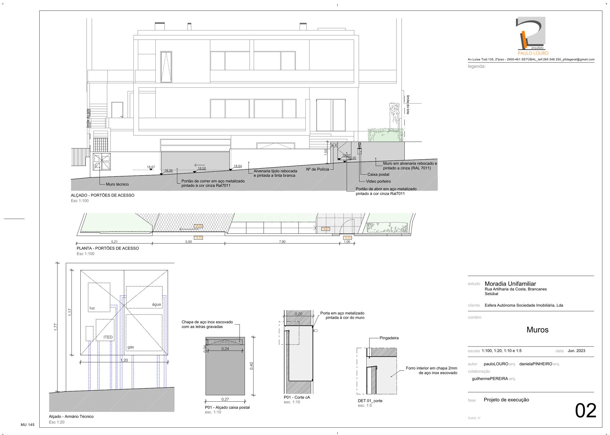610x435 pixels.
Task: Click the 'Projeto de execução' phase text
Action: [x=506, y=400]
